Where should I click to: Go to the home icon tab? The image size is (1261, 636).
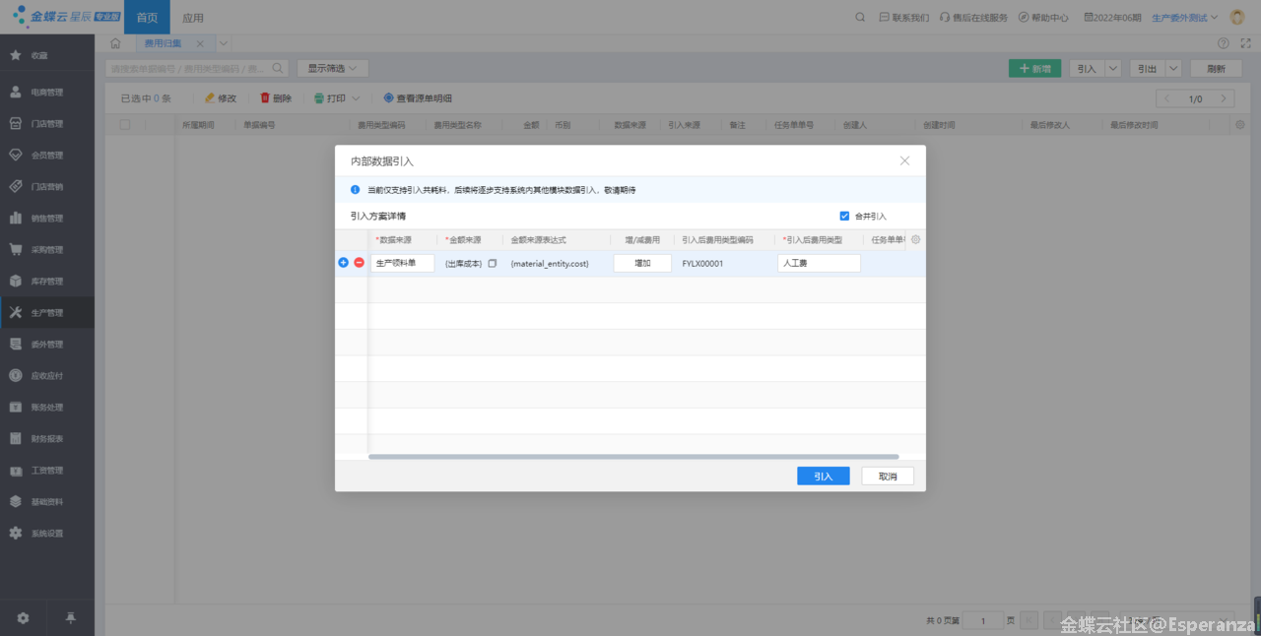coord(115,43)
